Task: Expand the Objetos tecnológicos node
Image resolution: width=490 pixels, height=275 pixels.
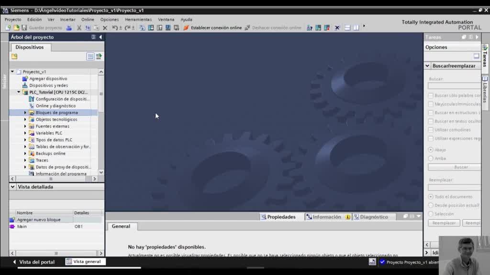Action: pos(25,119)
